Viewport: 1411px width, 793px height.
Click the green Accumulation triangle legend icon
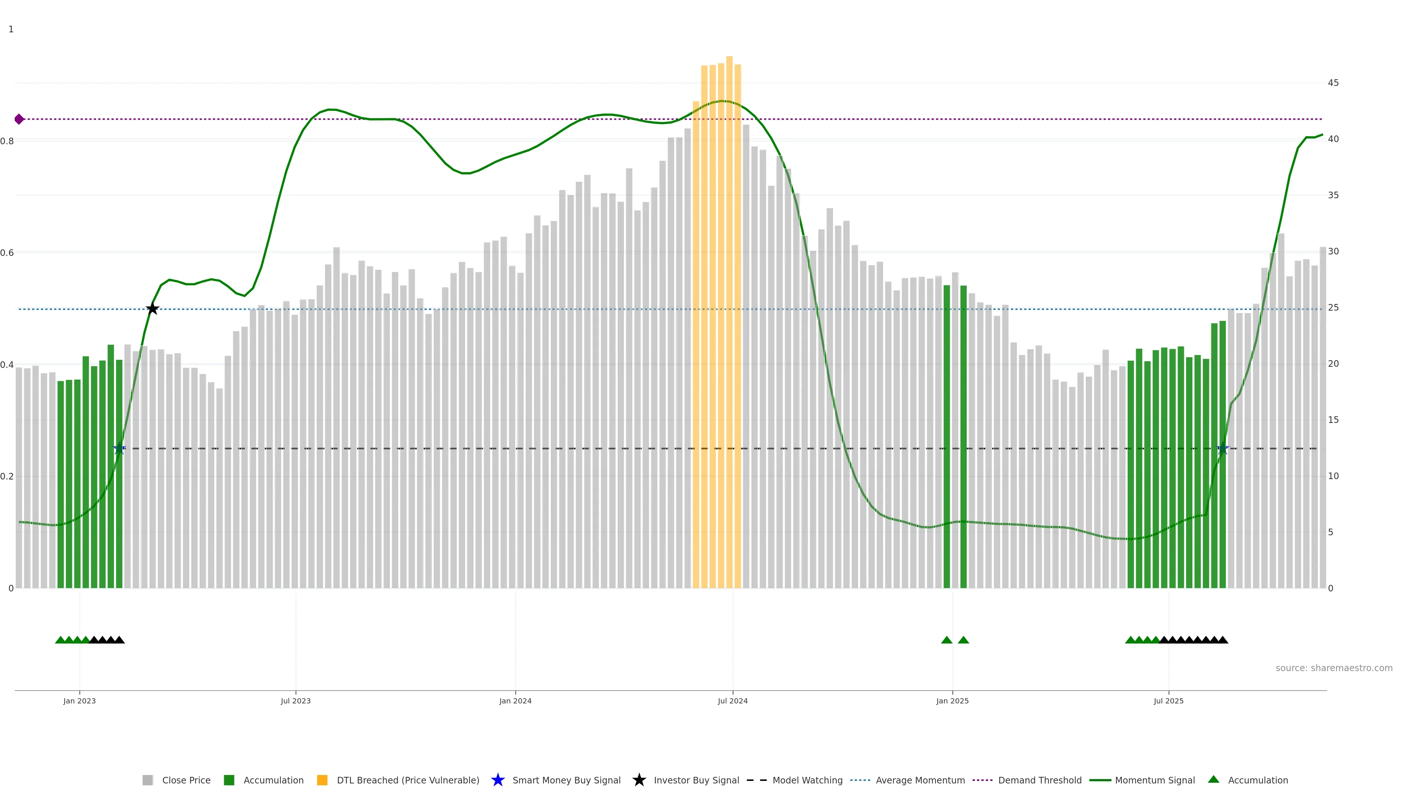[x=1213, y=779]
